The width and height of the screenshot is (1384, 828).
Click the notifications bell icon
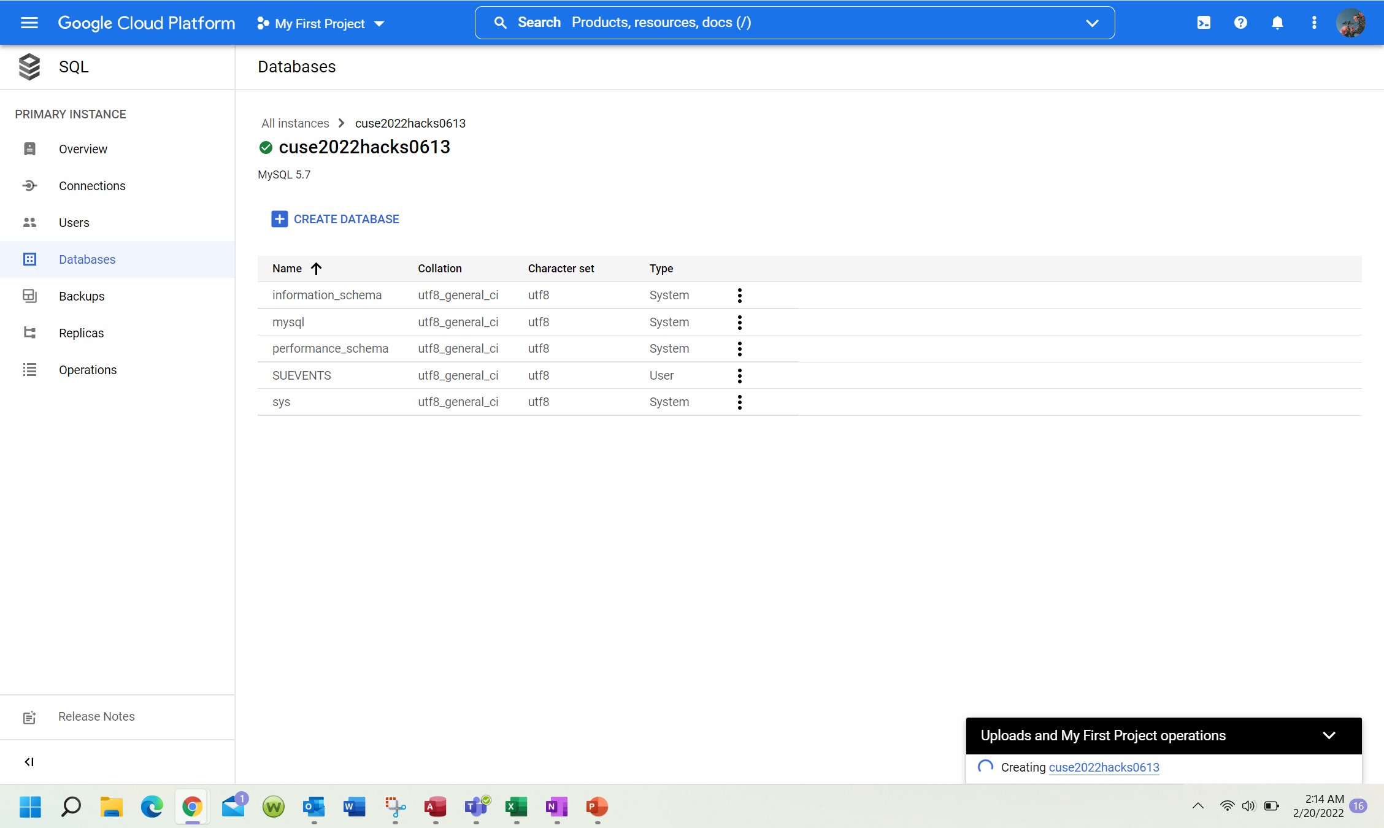click(1277, 23)
